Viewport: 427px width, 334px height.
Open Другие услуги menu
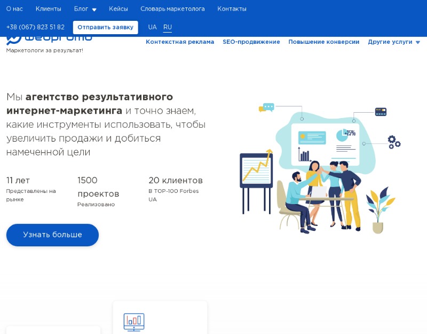tap(390, 42)
